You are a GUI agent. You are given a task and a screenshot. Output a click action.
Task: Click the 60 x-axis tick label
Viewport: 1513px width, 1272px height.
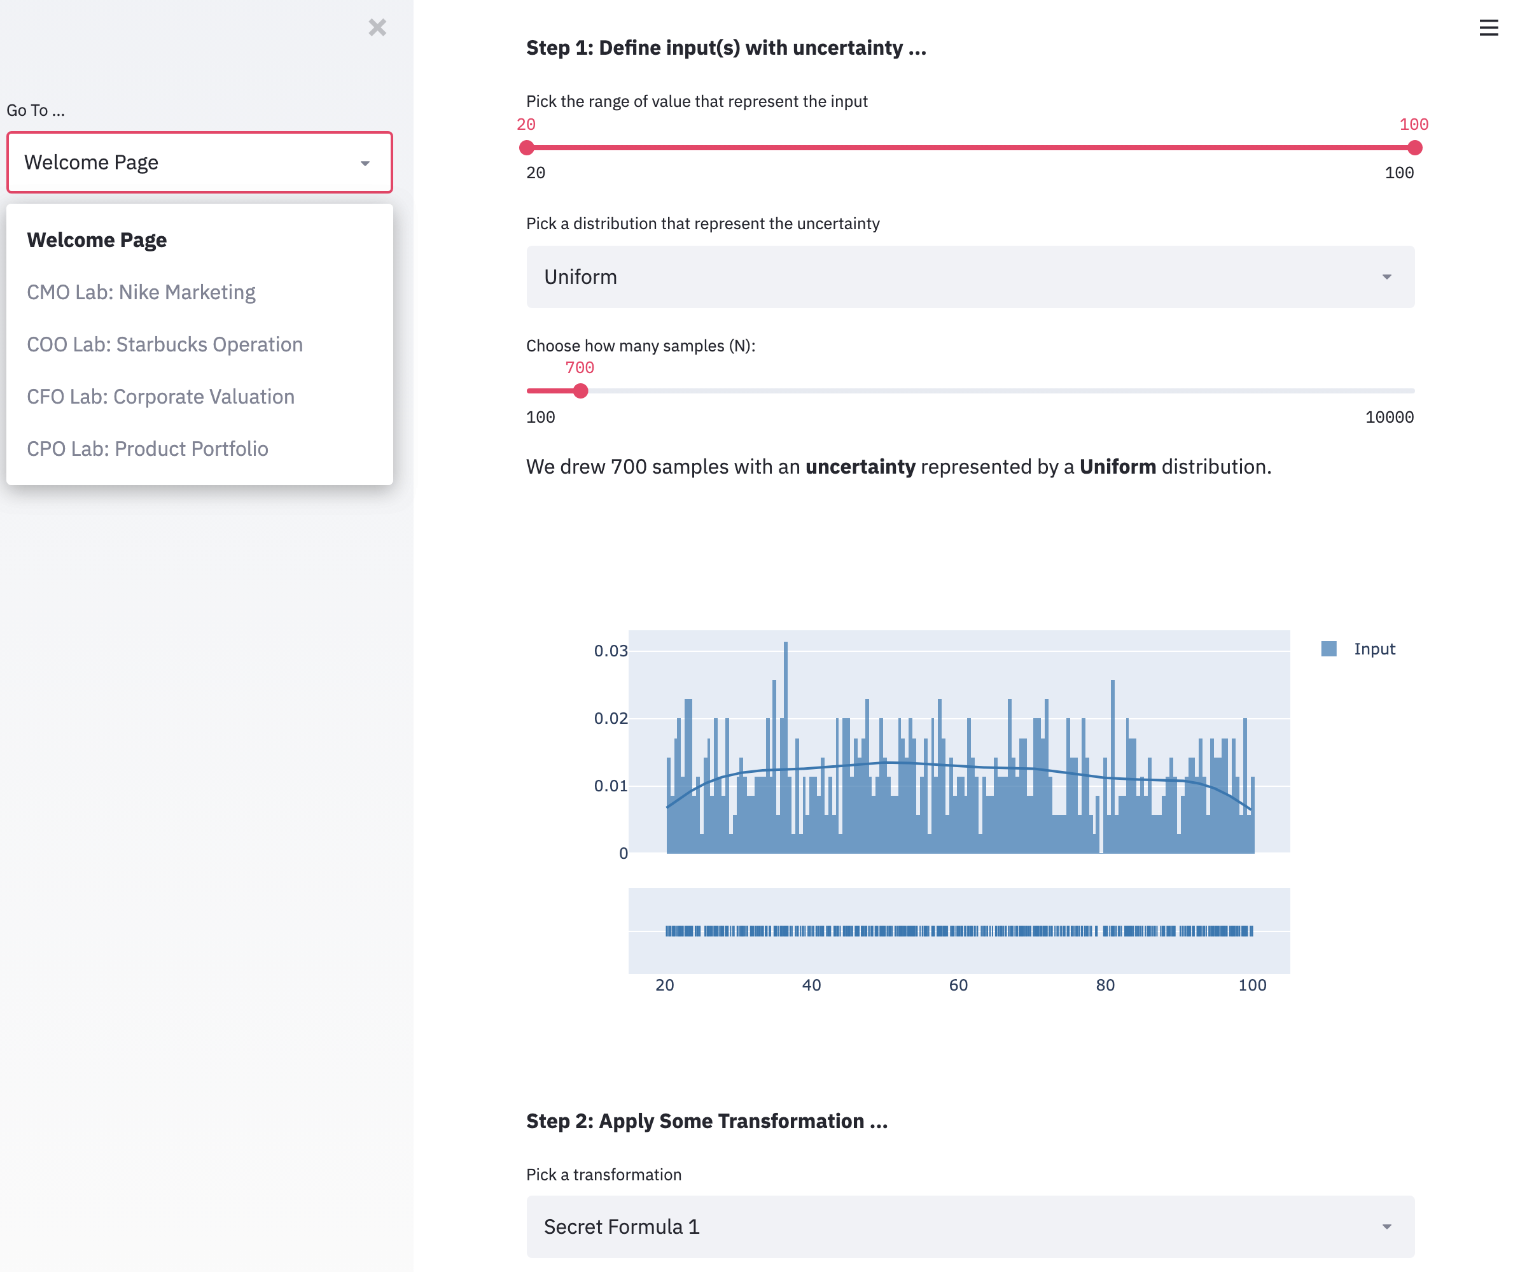958,985
